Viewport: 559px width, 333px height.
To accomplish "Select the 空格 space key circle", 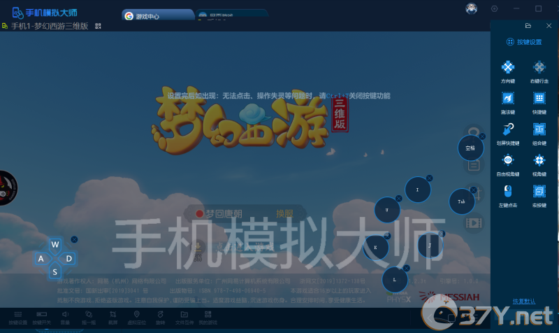I will coord(470,148).
